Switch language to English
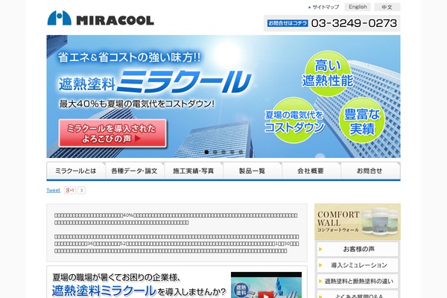447x298 pixels. coord(358,7)
